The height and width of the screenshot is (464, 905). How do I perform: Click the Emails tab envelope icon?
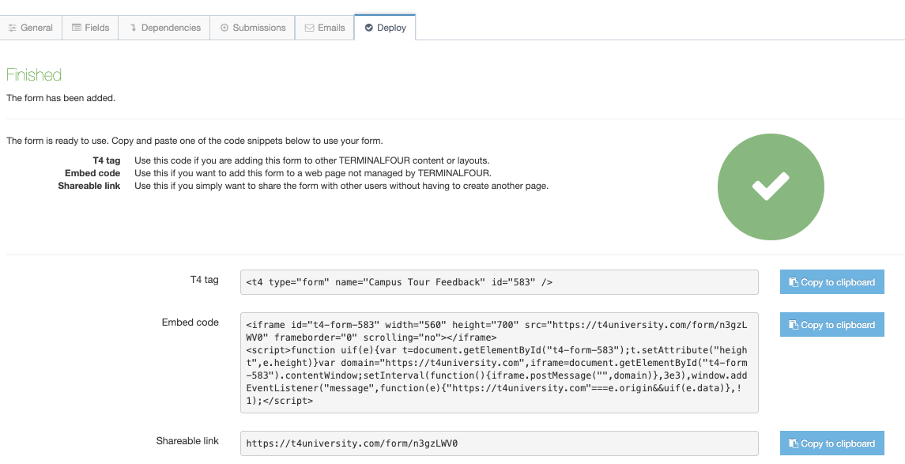[x=309, y=28]
